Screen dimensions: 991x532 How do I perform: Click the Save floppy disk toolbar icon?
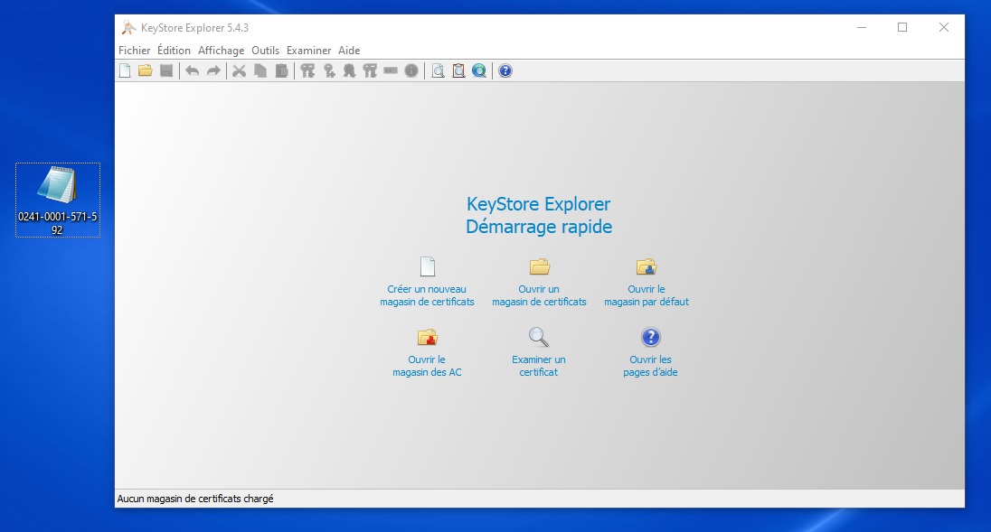pos(166,70)
